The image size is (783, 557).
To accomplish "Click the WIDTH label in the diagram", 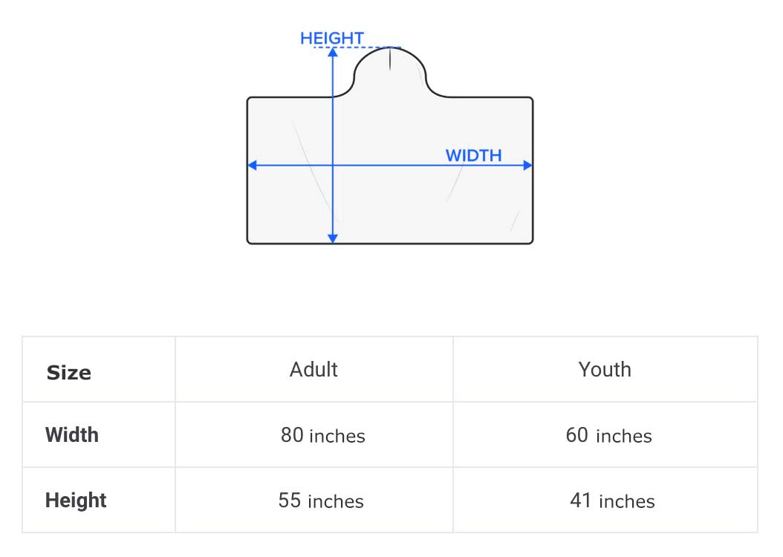I will click(473, 156).
